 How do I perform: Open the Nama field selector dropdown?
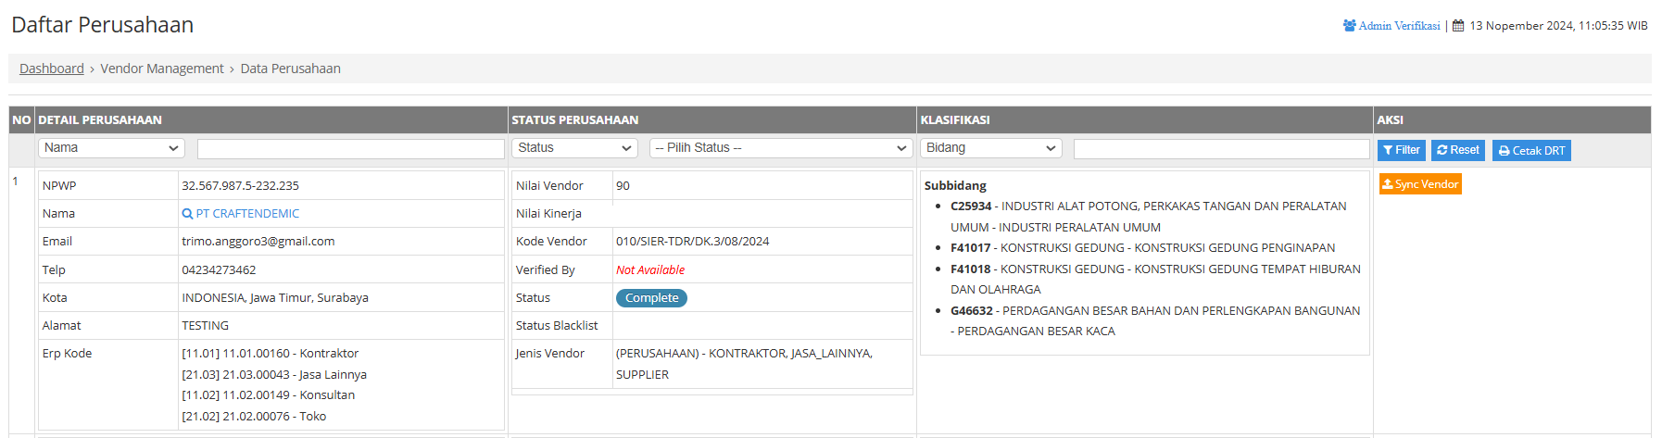point(111,148)
